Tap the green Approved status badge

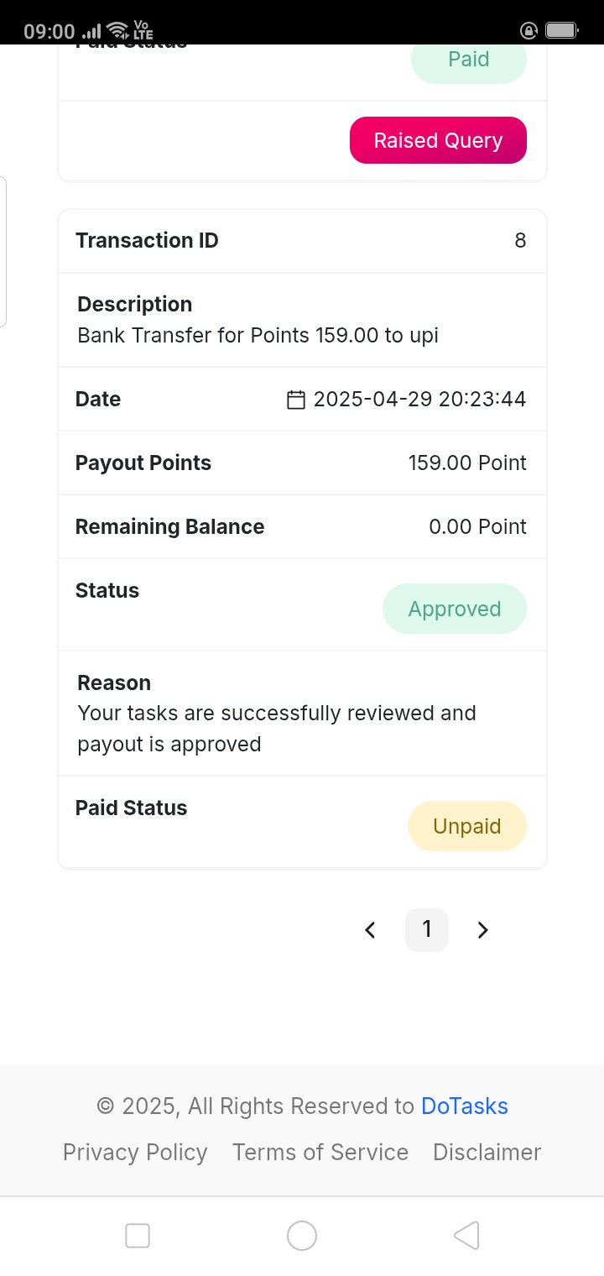click(x=455, y=609)
